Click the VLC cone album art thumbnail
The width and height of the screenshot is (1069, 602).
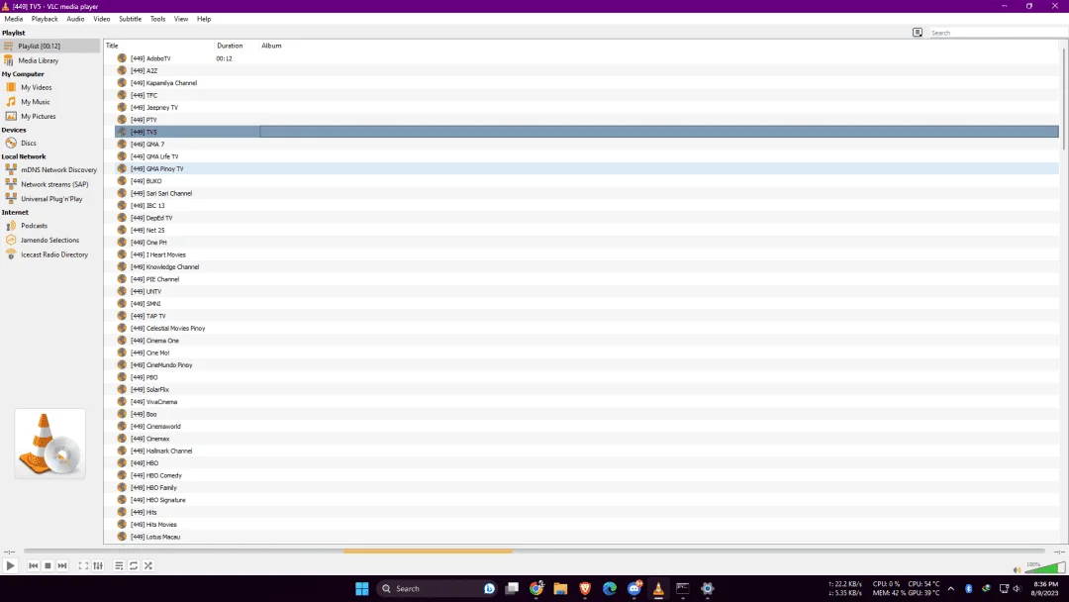tap(49, 444)
